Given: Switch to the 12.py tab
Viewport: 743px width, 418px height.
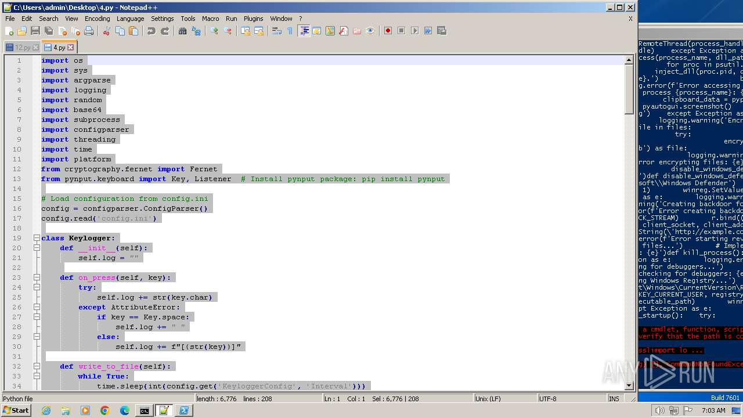Looking at the screenshot, I should click(x=22, y=48).
